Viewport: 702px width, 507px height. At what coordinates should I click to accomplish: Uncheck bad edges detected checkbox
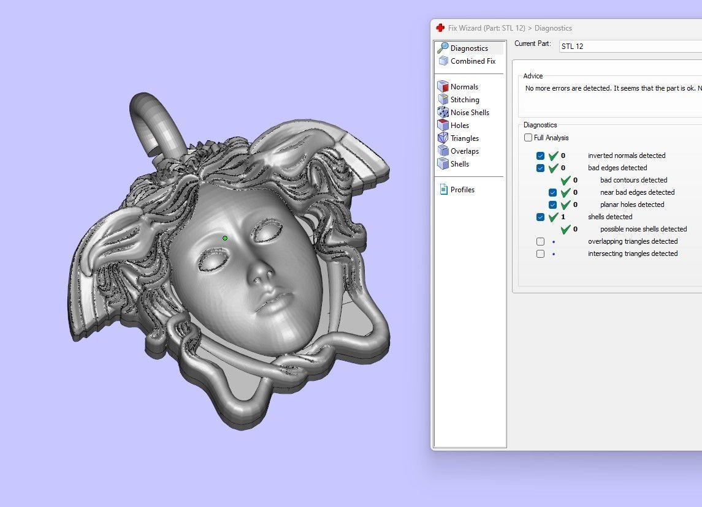pos(540,168)
